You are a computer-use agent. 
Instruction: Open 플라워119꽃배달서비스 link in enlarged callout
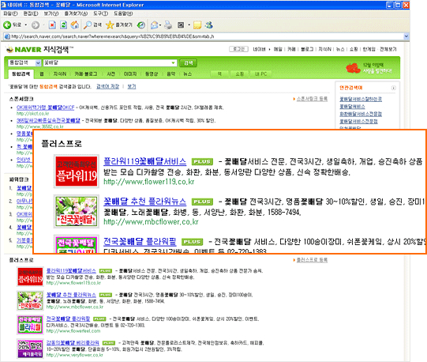(145, 161)
